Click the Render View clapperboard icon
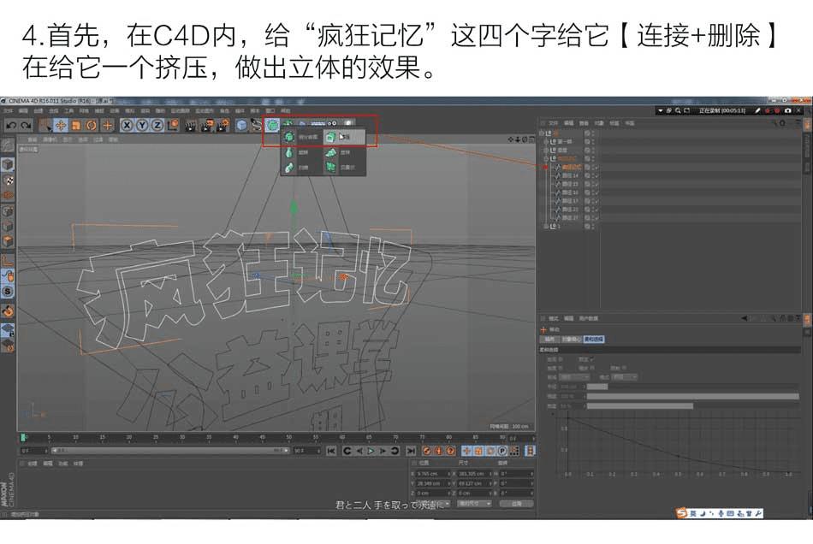 click(x=192, y=126)
